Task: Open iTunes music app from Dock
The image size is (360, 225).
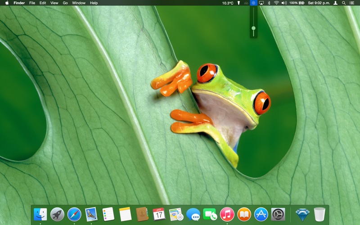Action: coord(227,214)
